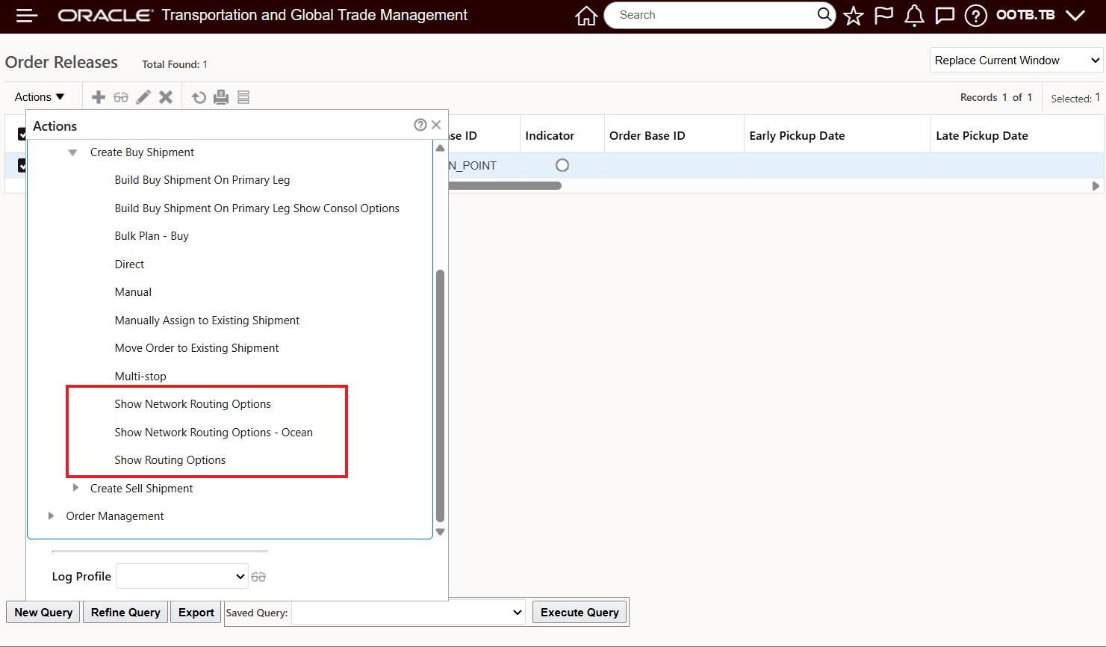Click the flag icon in the top bar
Screen dimensions: 1106x647
(x=883, y=14)
